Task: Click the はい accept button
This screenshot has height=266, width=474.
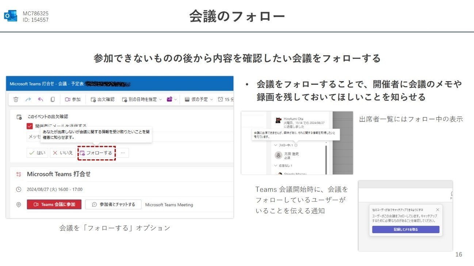Action: [38, 153]
